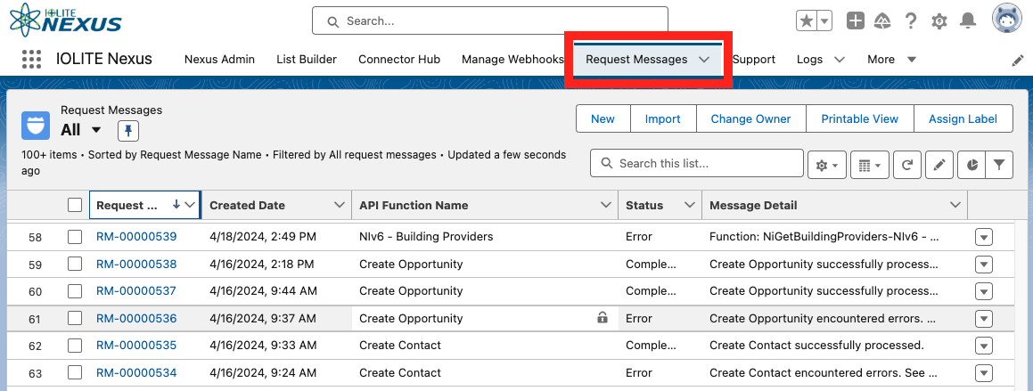Open the Setup gear icon
Screen dimensions: 1033x391
coord(939,21)
